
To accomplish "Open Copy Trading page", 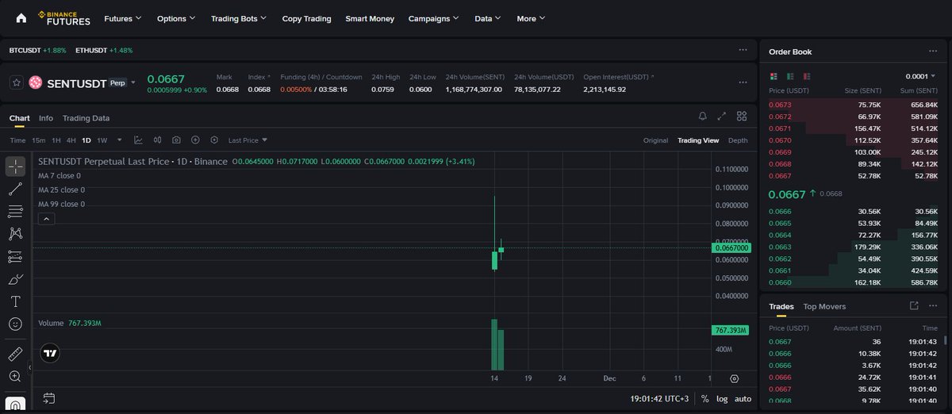I will (306, 18).
